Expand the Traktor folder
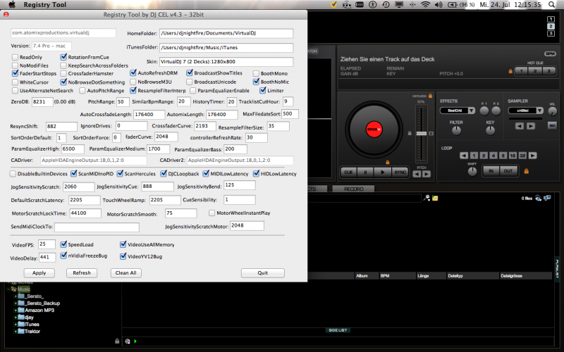Screen dimensions: 564x352 click(15, 332)
